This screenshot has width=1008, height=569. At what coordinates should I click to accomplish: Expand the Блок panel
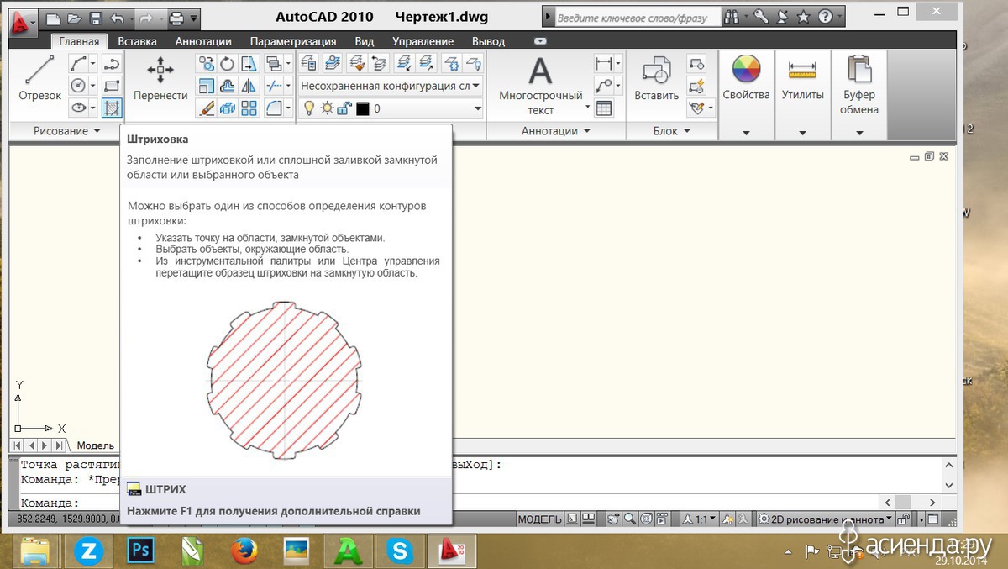pyautogui.click(x=671, y=131)
